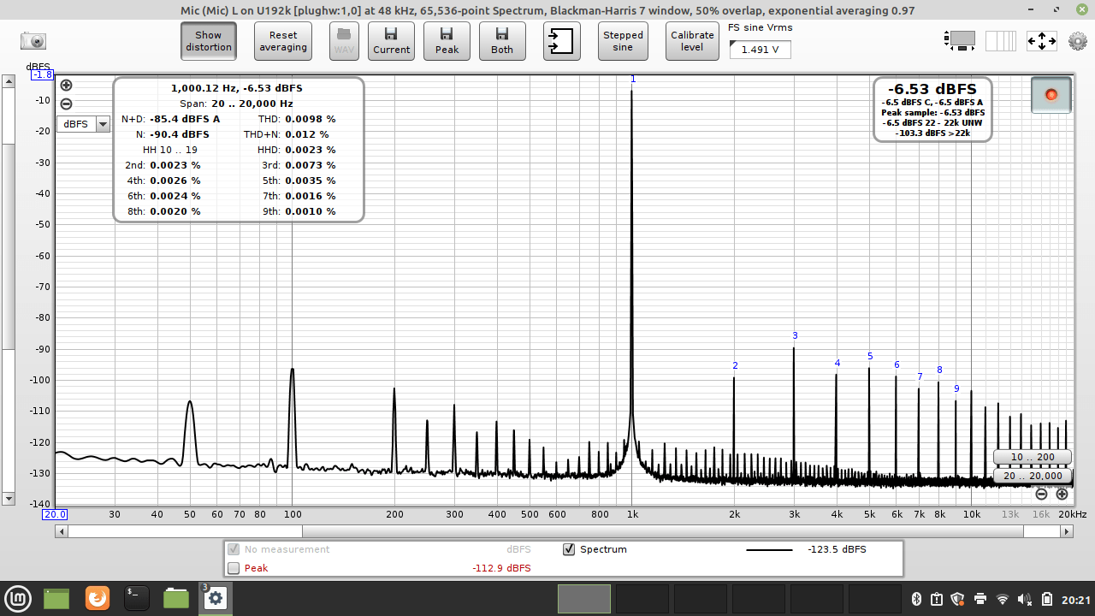Capture the graph with the camera icon
This screenshot has height=616, width=1095.
(x=33, y=41)
